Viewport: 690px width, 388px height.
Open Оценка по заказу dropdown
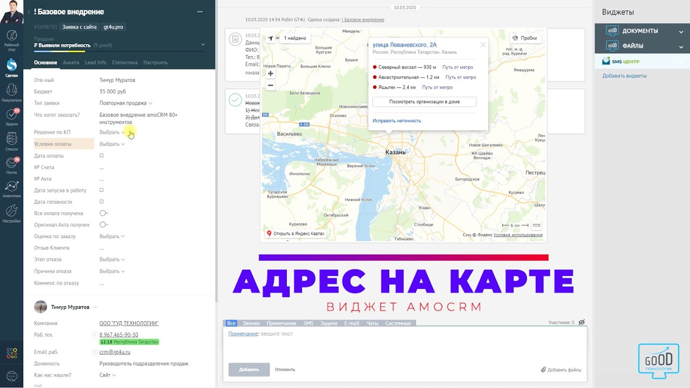click(x=112, y=236)
